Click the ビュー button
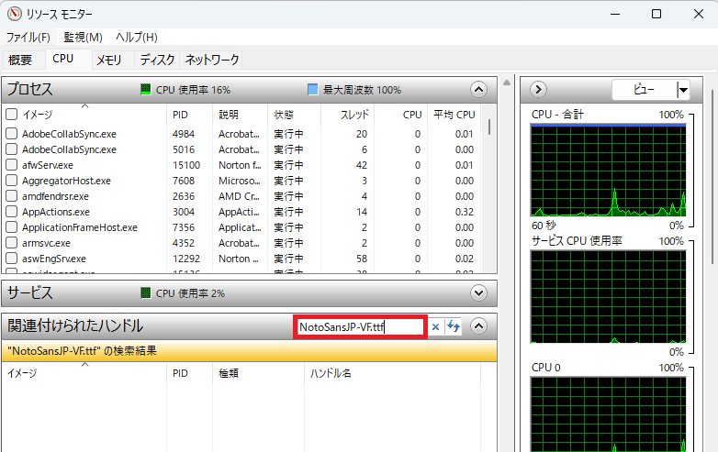The width and height of the screenshot is (718, 452). (x=644, y=90)
